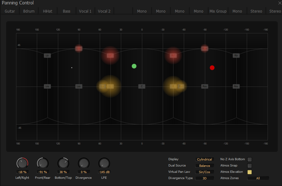
Task: Select the C center speaker icon
Action: [142, 86]
